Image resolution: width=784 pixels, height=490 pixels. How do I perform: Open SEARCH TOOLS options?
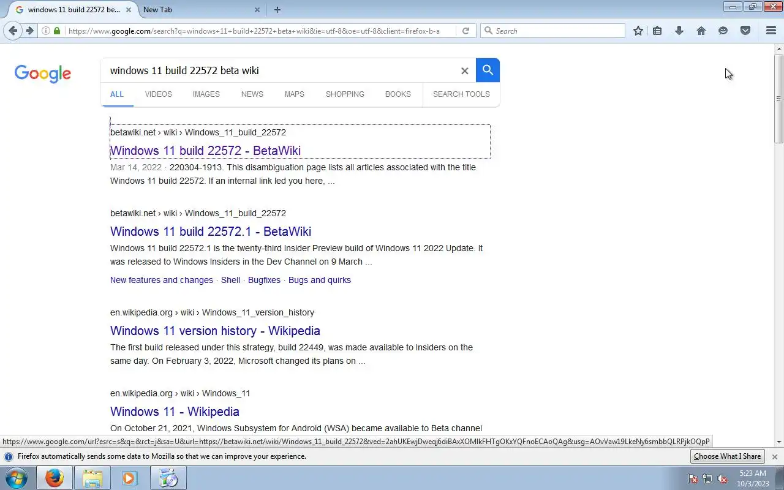(x=461, y=94)
